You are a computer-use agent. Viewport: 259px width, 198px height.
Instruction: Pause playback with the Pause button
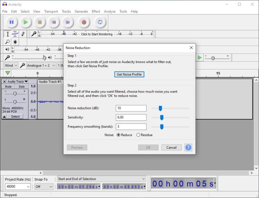(x=11, y=22)
